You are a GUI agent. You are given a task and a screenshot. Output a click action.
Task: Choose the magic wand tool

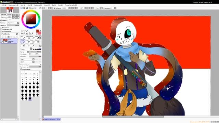(27, 31)
